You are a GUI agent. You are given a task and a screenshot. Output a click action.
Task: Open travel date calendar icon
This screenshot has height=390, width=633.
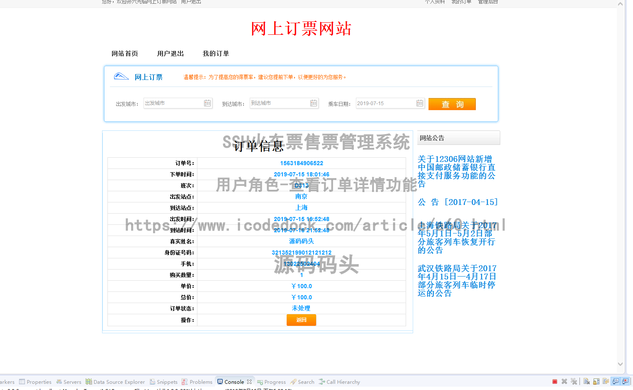[x=420, y=103]
